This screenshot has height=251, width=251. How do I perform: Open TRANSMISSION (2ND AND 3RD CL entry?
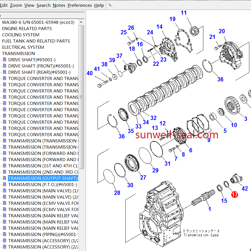[x=43, y=172]
